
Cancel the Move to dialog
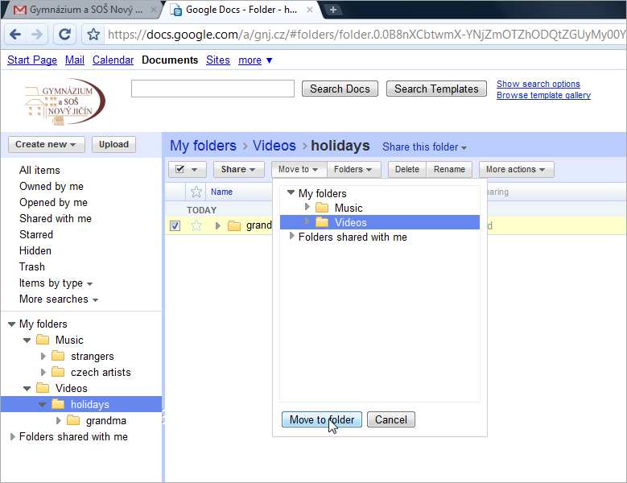390,419
